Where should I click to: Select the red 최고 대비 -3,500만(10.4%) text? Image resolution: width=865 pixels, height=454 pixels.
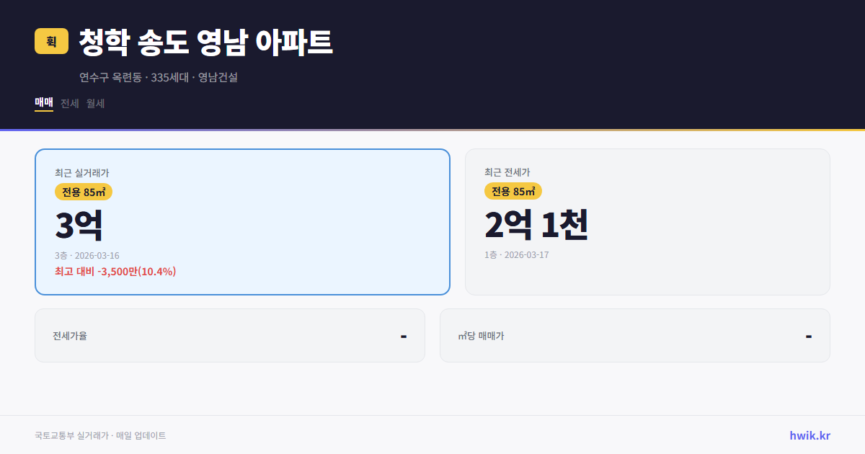115,272
